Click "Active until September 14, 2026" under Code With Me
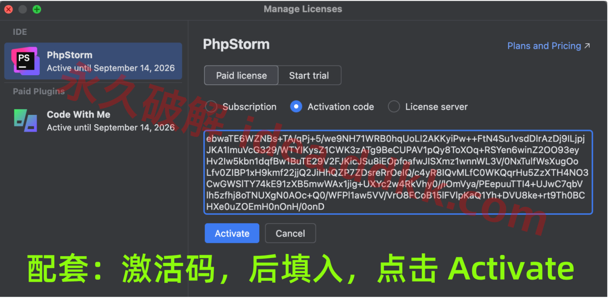 pos(111,128)
